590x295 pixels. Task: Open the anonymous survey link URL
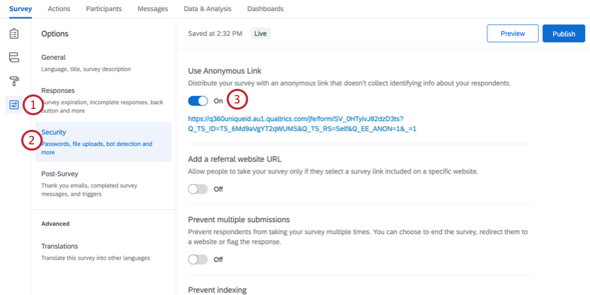coord(302,124)
